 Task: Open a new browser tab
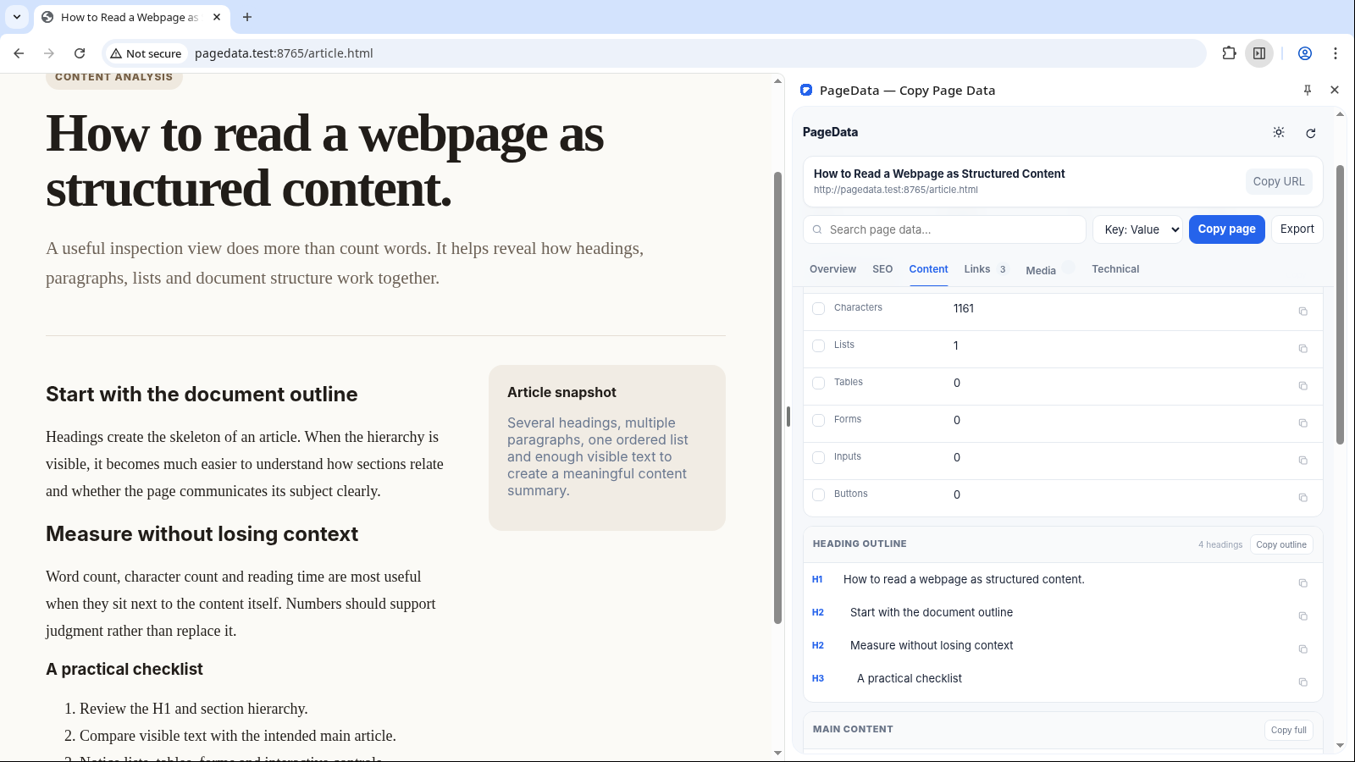tap(247, 17)
